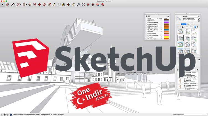Activate the Arc drawing tool
Screen dimensions: 208x116
coord(18,5)
